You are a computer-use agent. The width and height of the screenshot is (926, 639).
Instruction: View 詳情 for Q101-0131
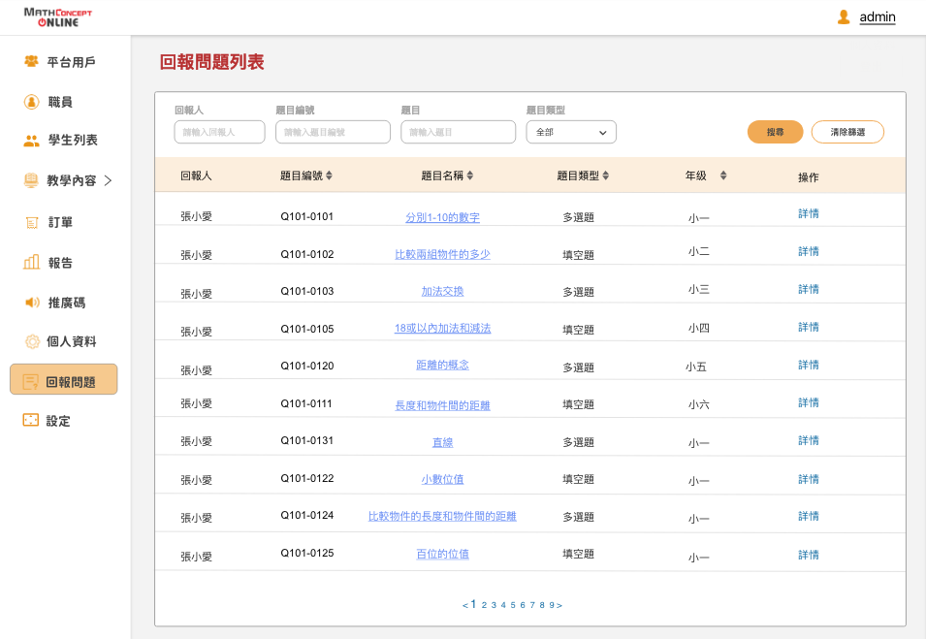[x=809, y=440]
